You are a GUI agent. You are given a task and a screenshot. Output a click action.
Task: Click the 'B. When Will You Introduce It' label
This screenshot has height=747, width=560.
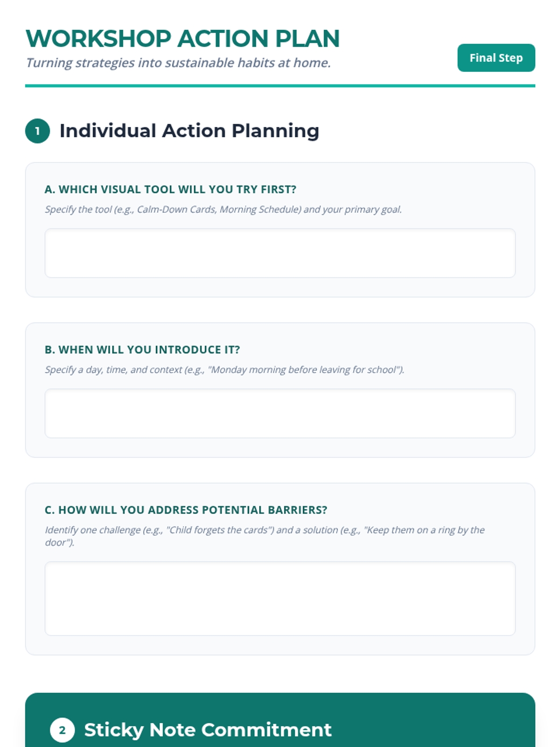coord(142,350)
